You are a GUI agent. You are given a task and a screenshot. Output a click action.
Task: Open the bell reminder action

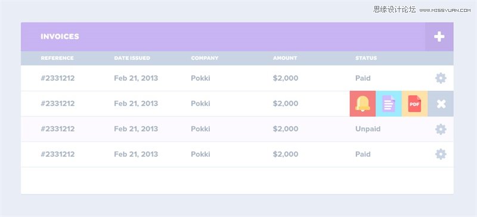coord(363,104)
